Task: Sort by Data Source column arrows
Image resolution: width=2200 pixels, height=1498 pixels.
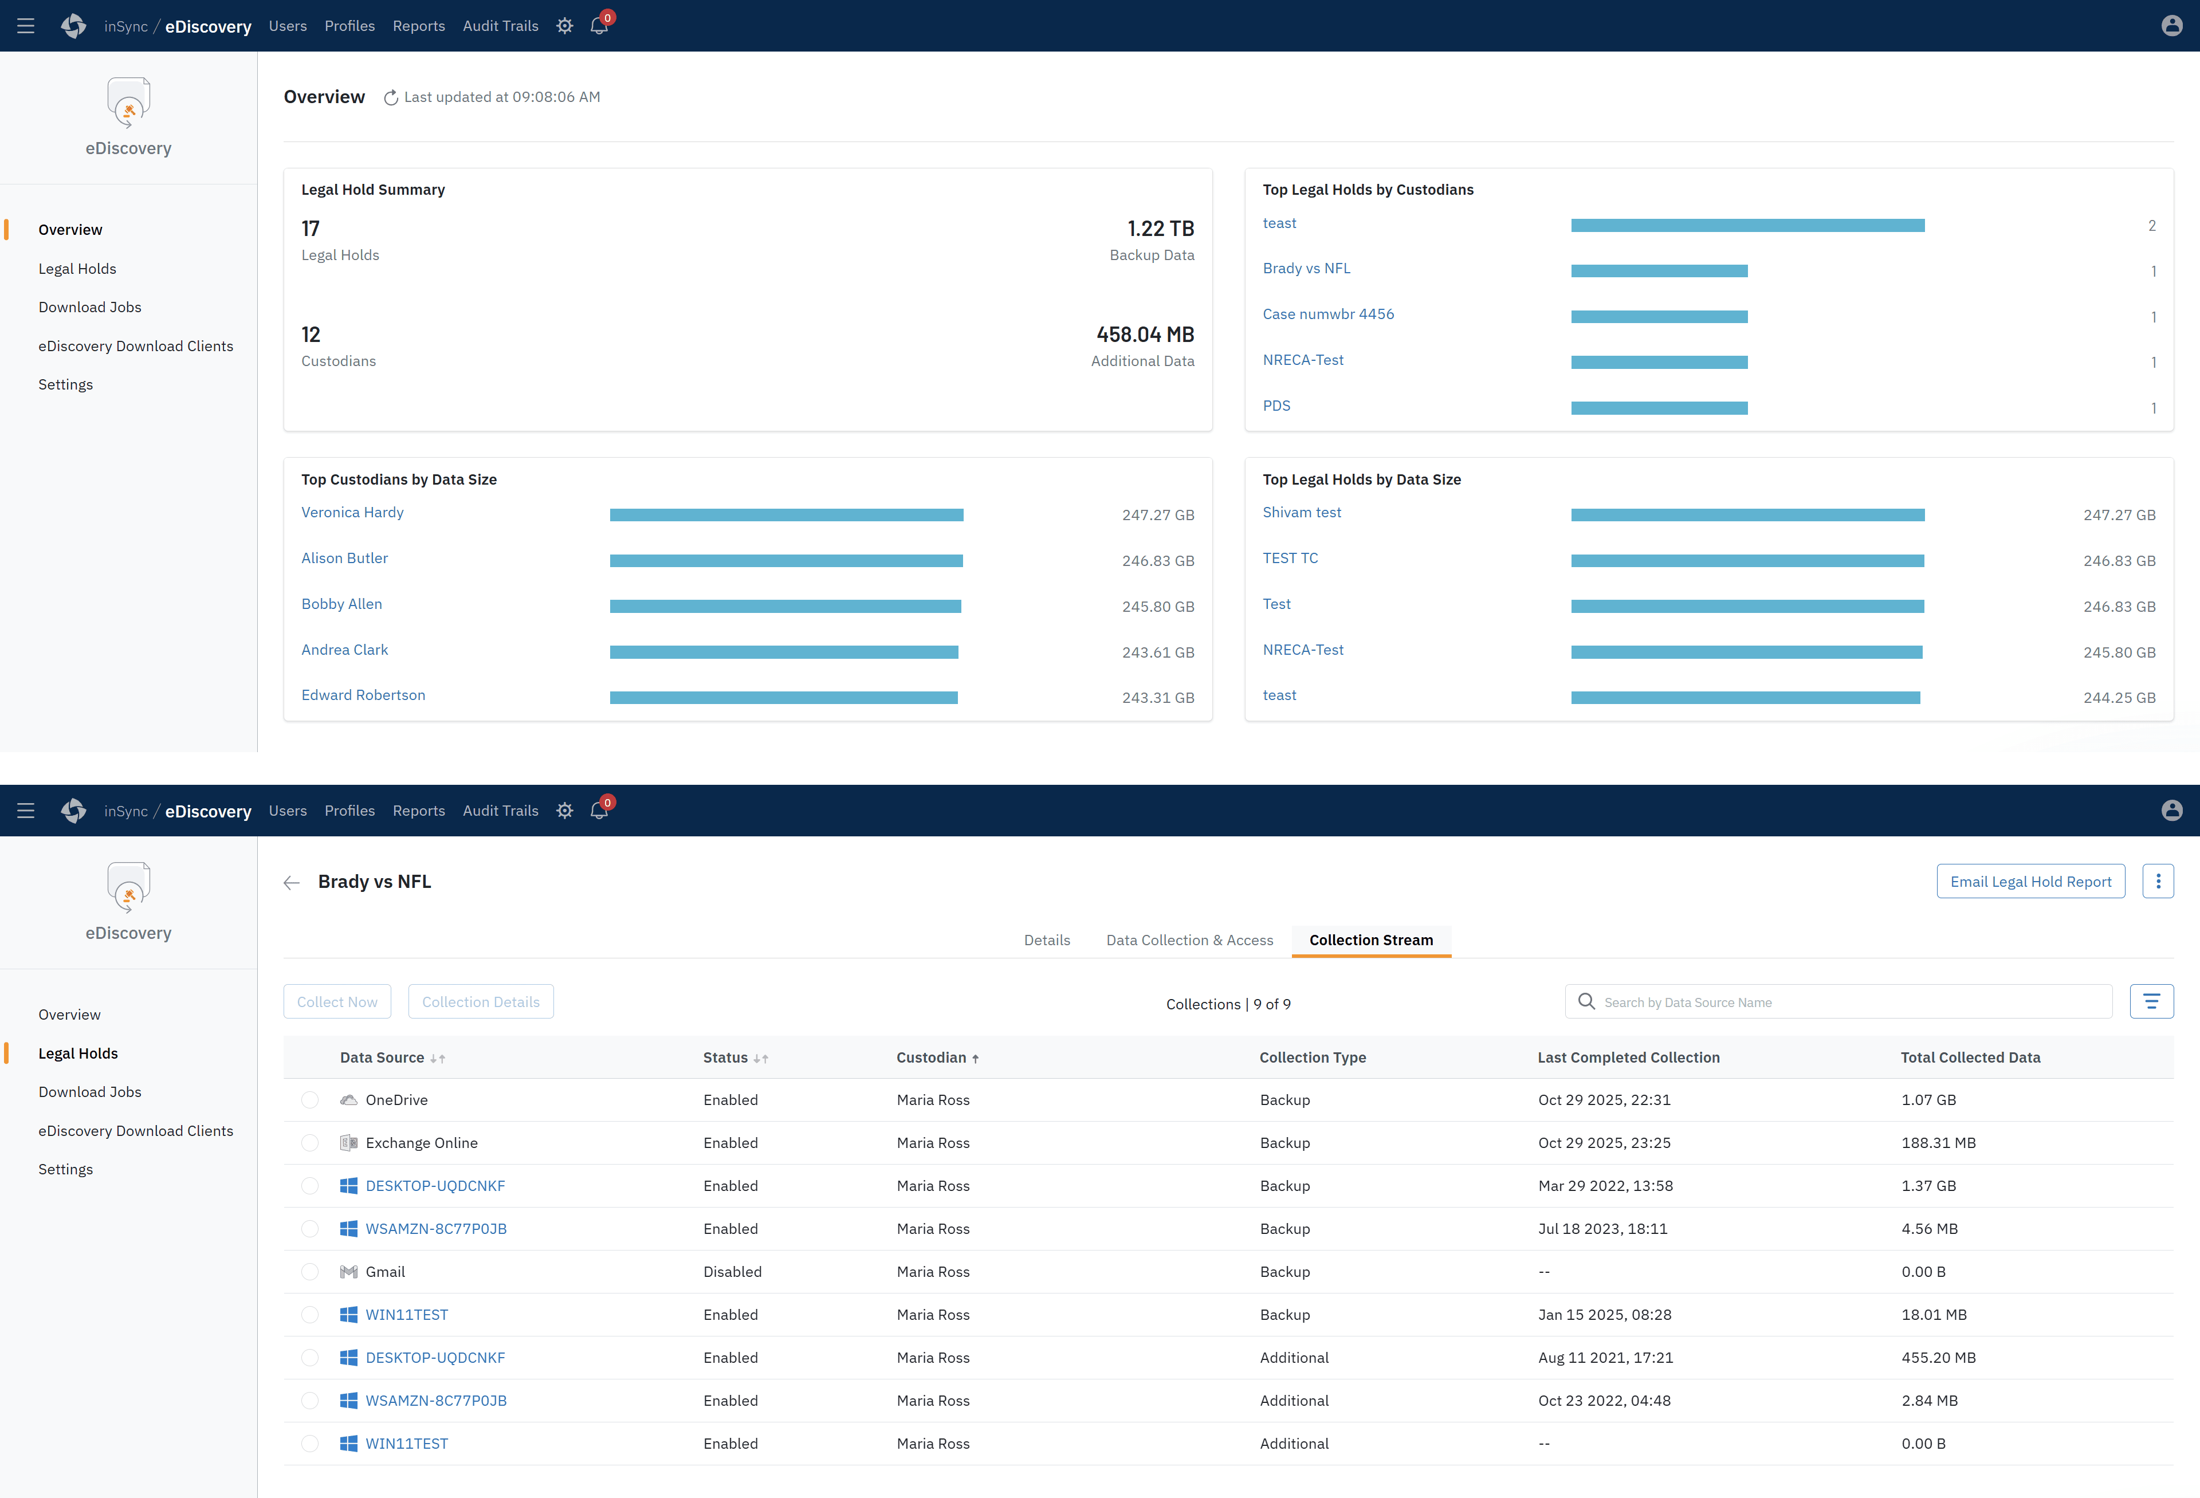Action: pos(437,1058)
